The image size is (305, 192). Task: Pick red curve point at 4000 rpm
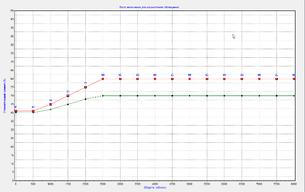[155, 79]
